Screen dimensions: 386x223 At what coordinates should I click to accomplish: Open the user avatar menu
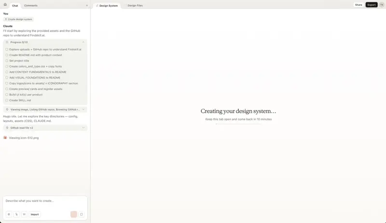point(382,5)
